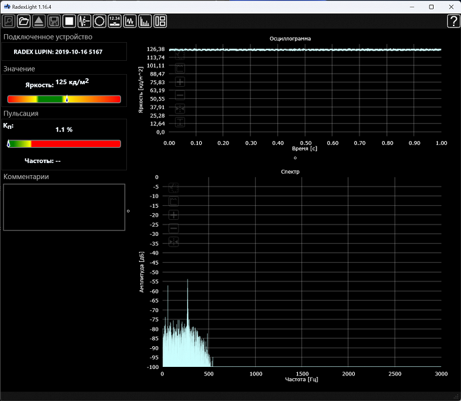The height and width of the screenshot is (401, 461).
Task: Click the 12.34 numeric value display icon
Action: pos(115,21)
